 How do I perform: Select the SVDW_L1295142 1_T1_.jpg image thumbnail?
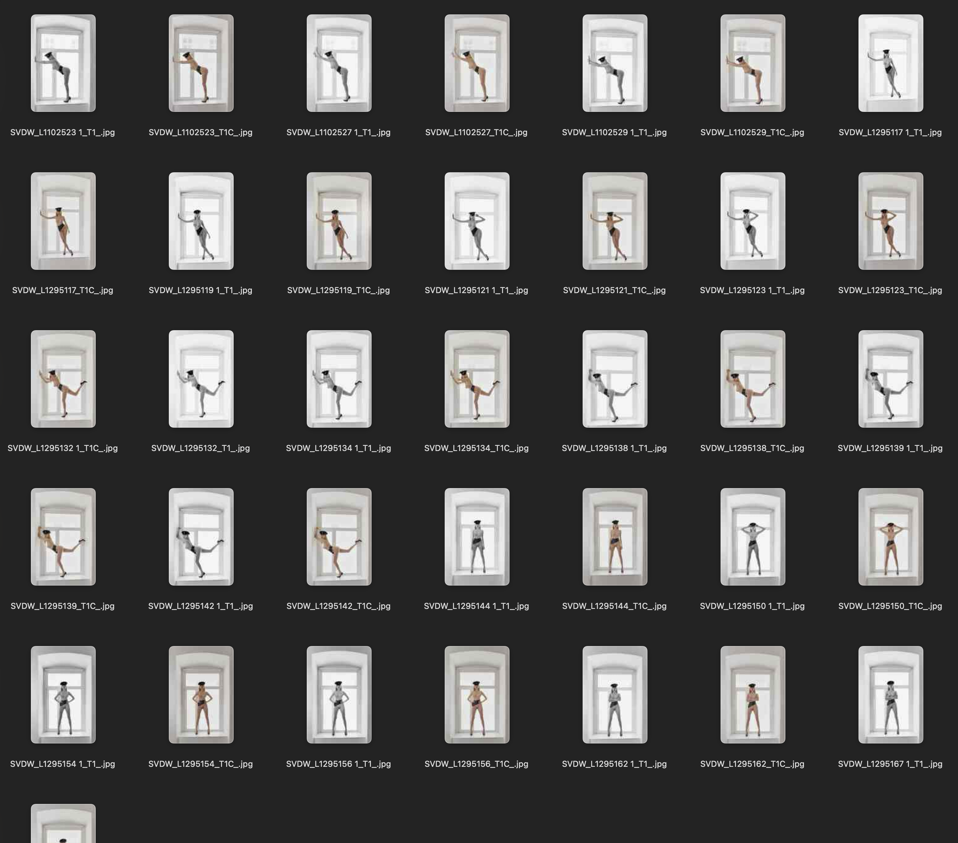201,536
